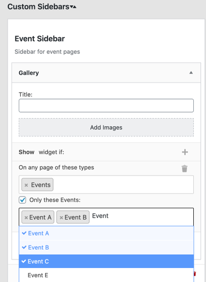Screen dimensions: 206x282
Task: Remove Event B tag via its x
Action: tap(61, 218)
